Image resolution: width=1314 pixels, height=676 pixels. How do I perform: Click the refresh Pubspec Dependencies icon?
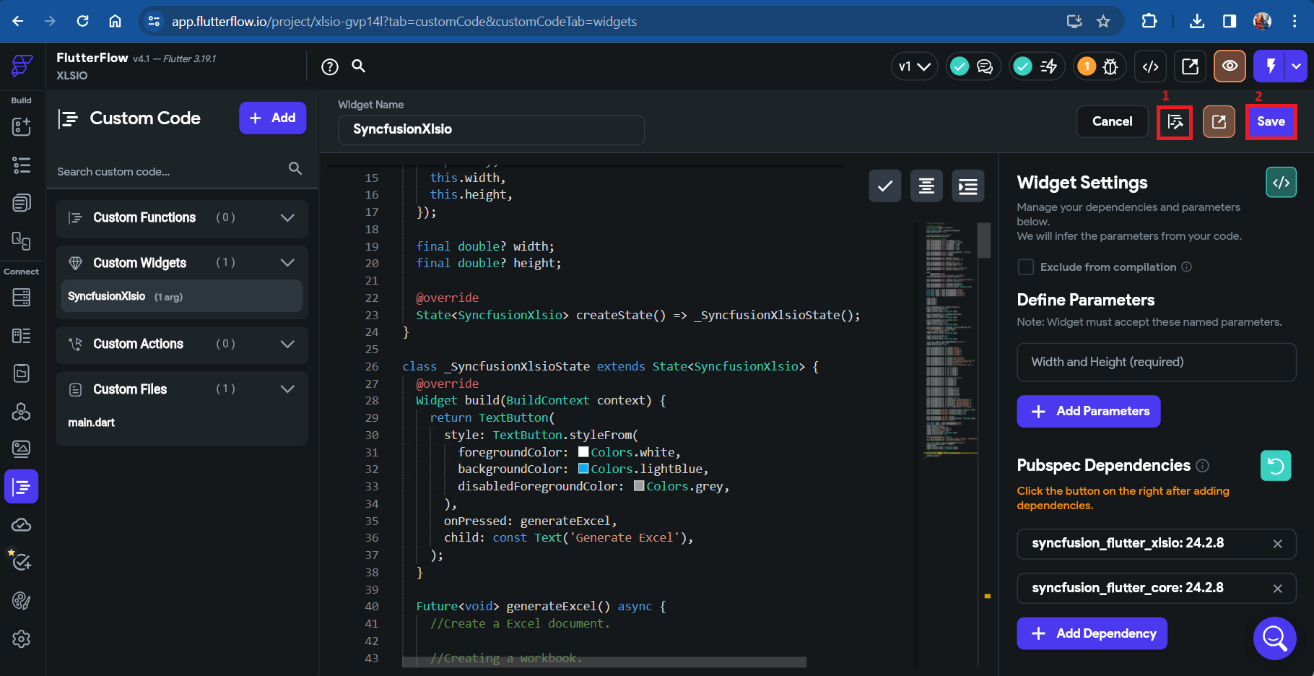[1276, 466]
